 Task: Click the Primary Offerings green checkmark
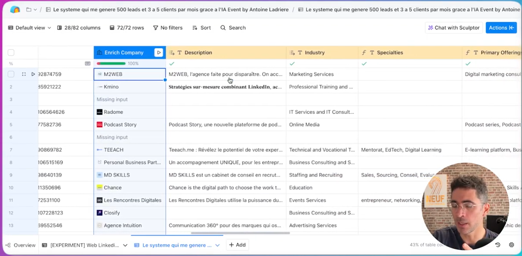[468, 64]
